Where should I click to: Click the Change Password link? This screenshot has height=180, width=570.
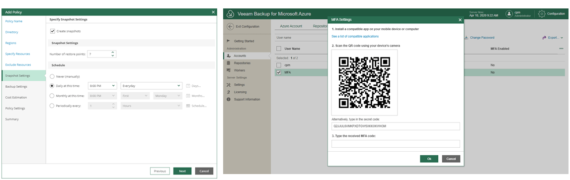tap(482, 37)
